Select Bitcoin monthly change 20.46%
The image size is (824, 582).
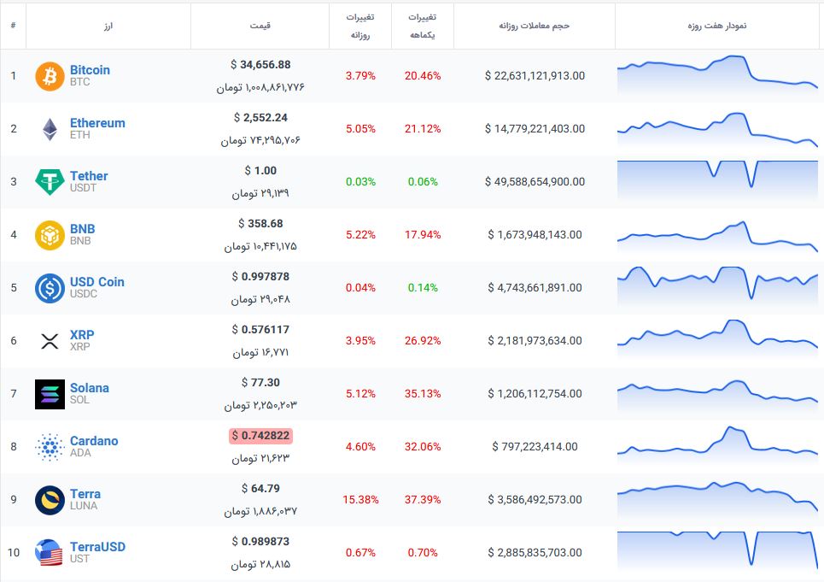click(x=423, y=76)
